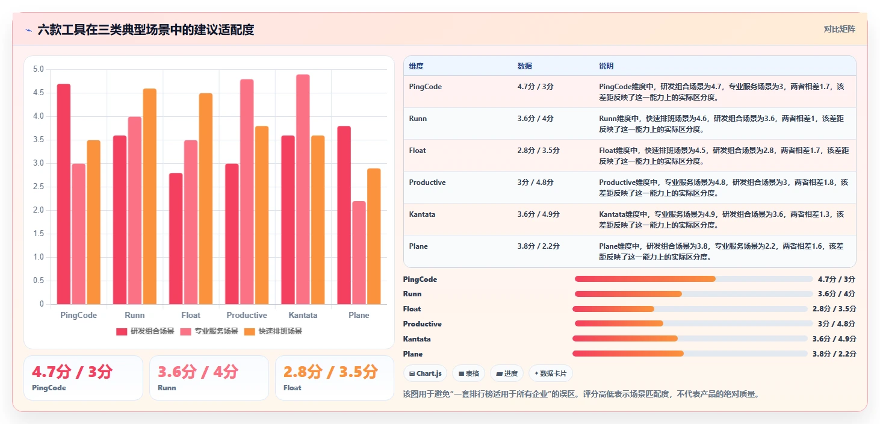Toggle the 专业服务场景 legend series
Image resolution: width=880 pixels, height=424 pixels.
coord(209,331)
